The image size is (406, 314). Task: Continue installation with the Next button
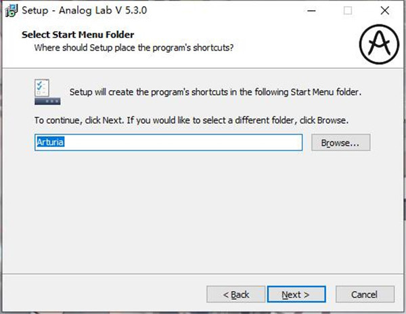coord(296,294)
